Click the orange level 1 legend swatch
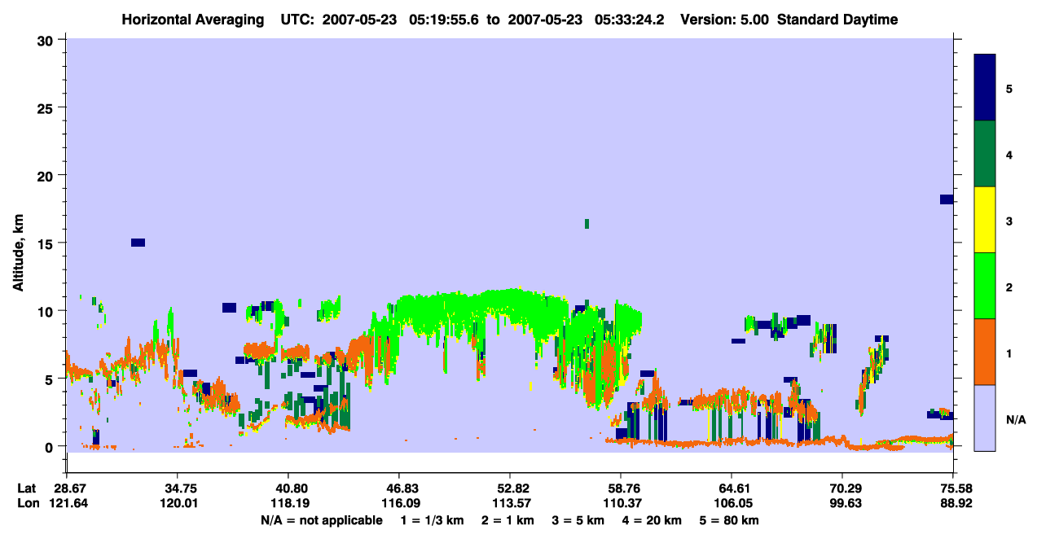 coord(985,352)
